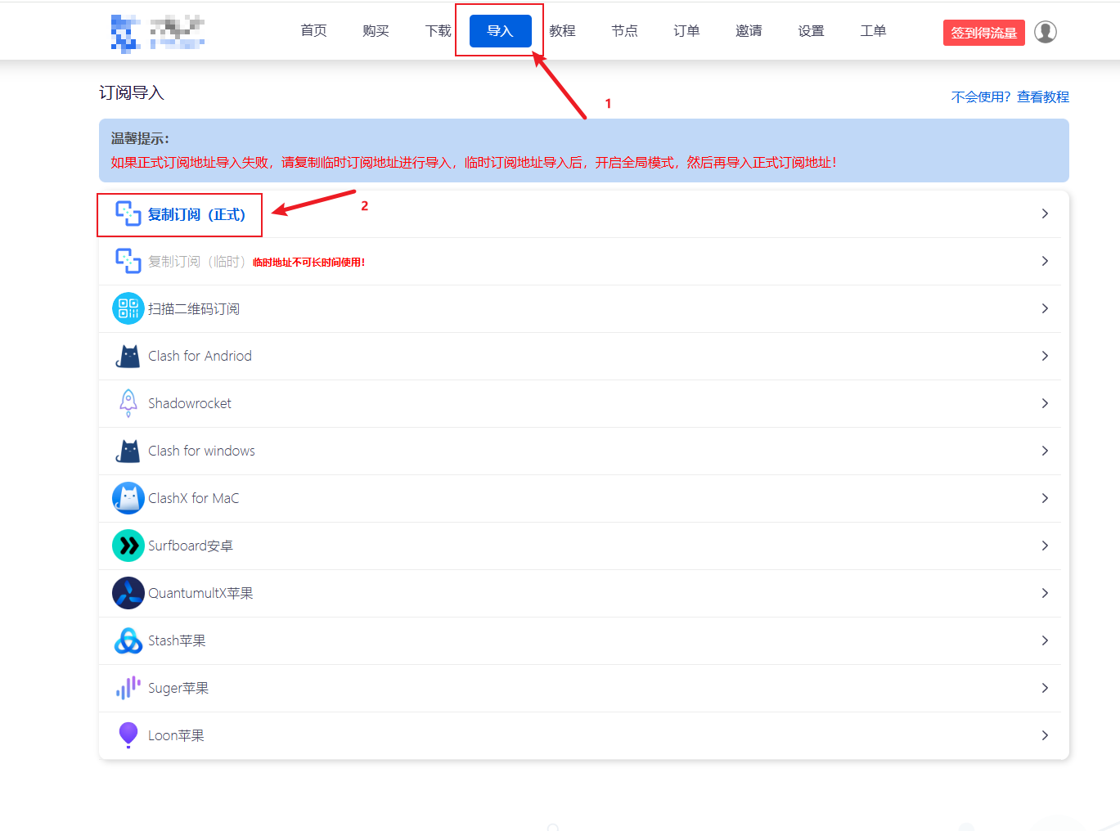Viewport: 1120px width, 831px height.
Task: Go to the 节点 menu item
Action: [624, 31]
